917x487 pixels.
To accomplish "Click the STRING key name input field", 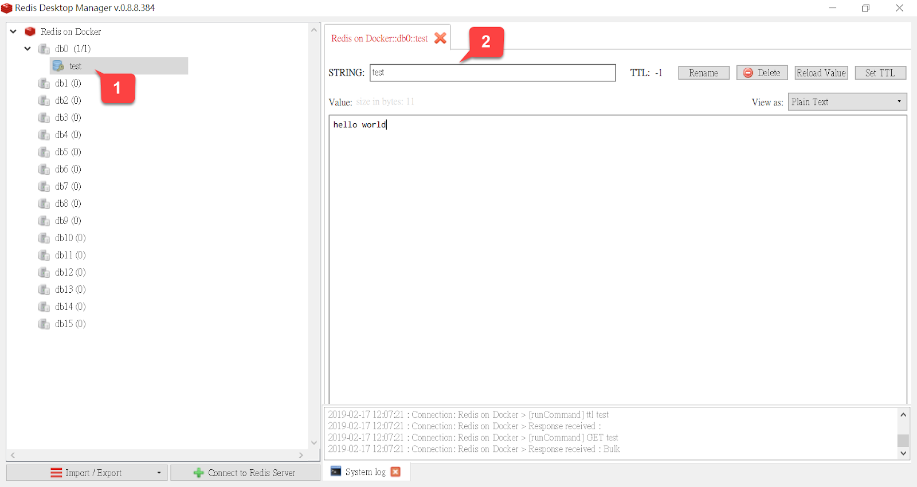I will point(493,73).
